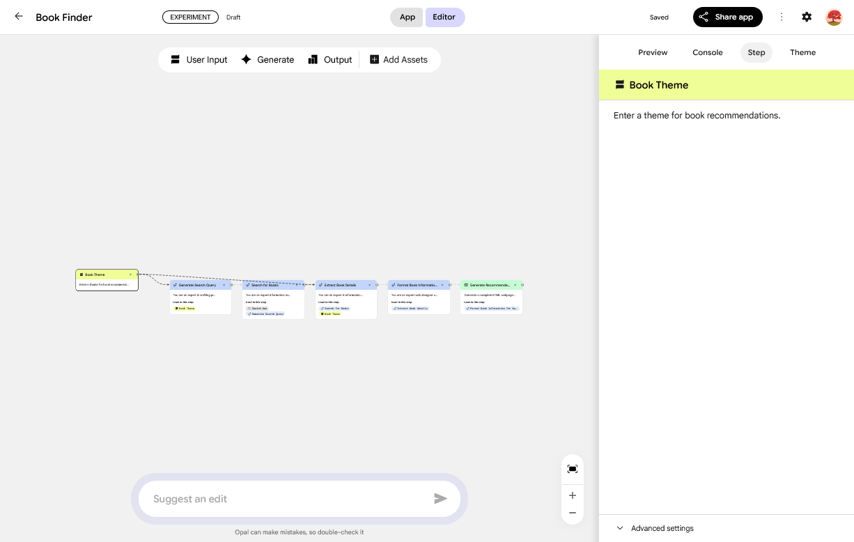The height and width of the screenshot is (542, 854).
Task: Add a User Input step
Action: tap(199, 60)
